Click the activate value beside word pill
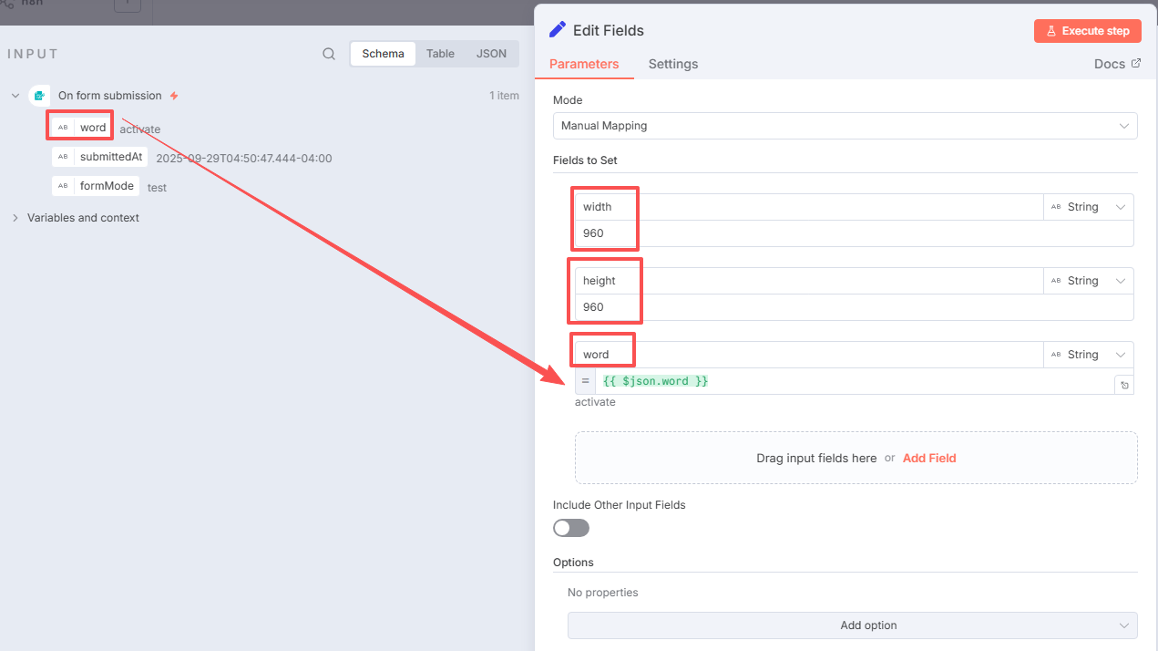 tap(140, 129)
